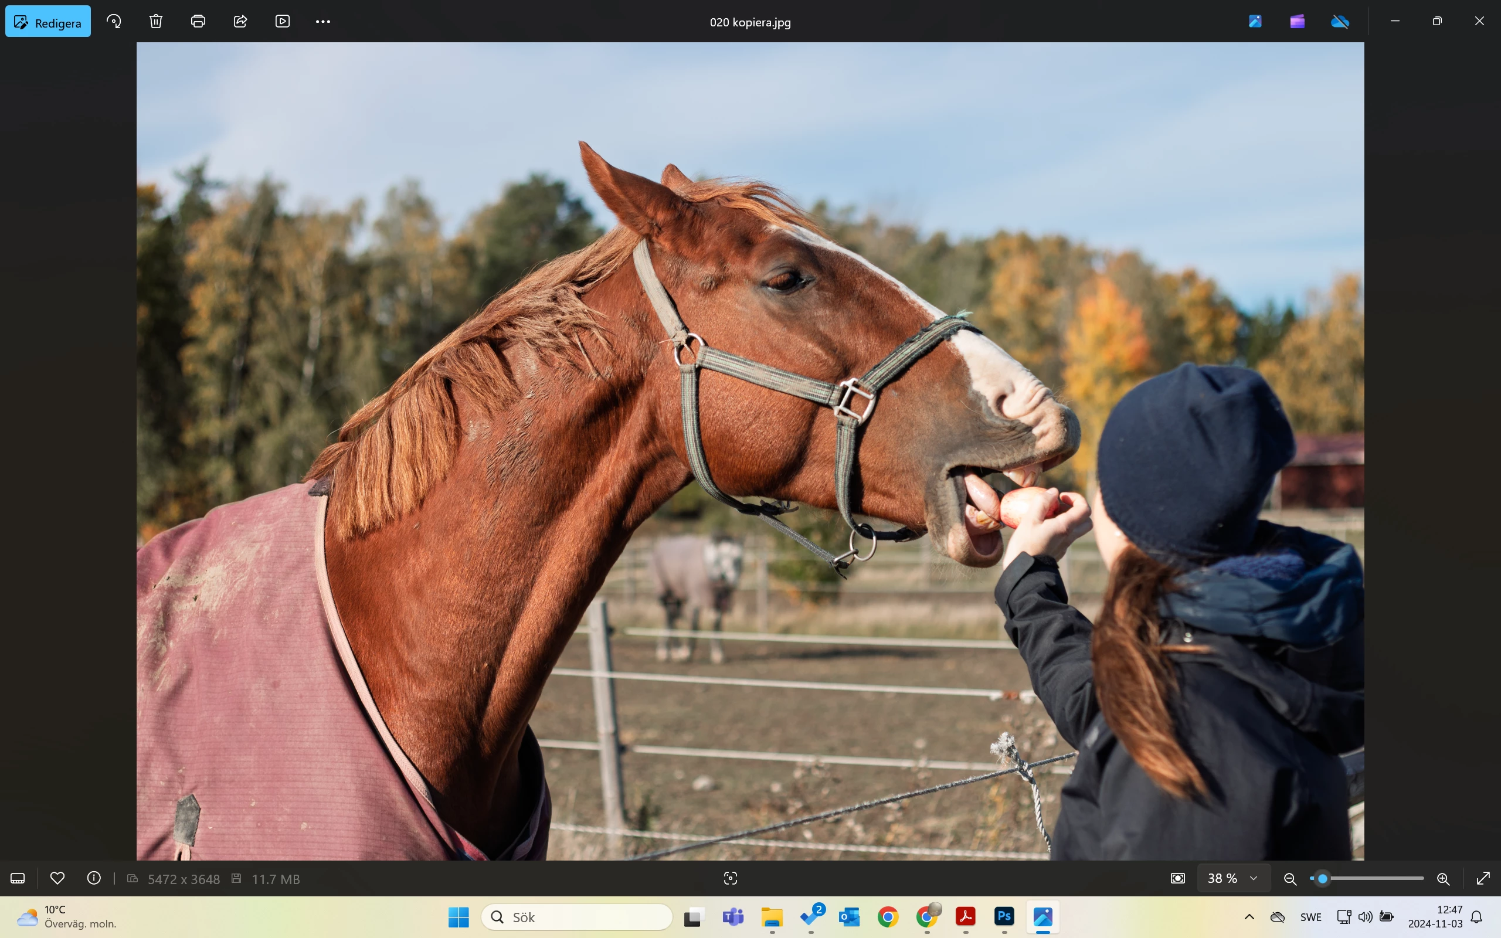Open the three-dots more options menu
1501x938 pixels.
pos(322,22)
